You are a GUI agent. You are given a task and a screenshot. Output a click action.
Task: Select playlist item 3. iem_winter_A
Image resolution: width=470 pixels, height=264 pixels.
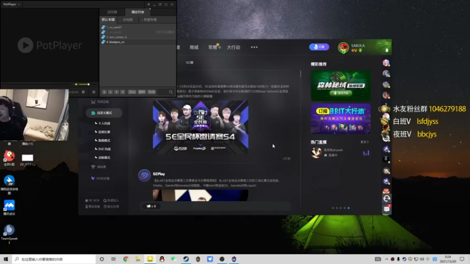[138, 37]
